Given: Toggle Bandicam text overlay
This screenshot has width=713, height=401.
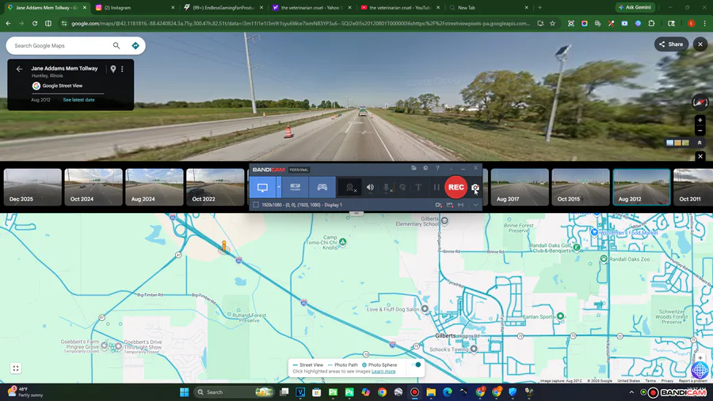Looking at the screenshot, I should tap(418, 187).
